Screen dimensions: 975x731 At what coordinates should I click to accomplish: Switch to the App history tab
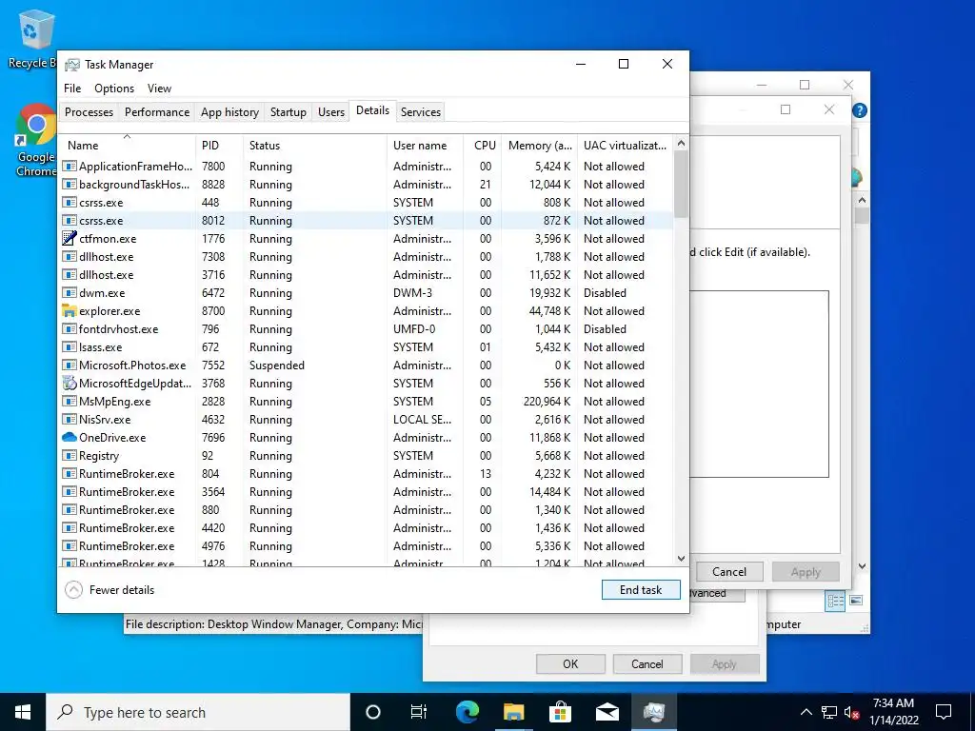tap(229, 112)
